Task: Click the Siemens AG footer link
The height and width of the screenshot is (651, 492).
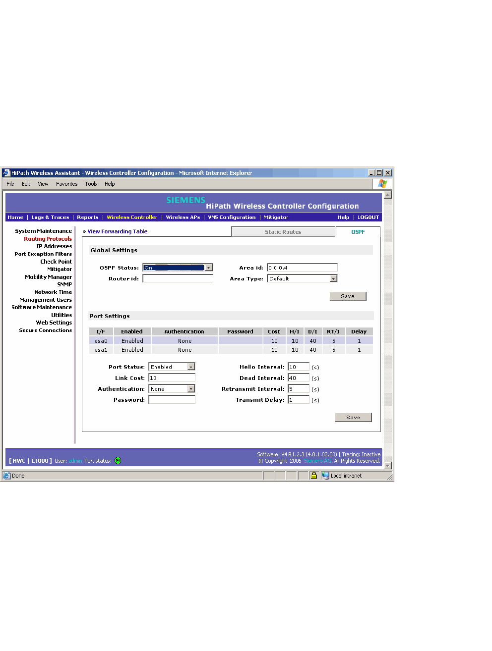Action: coord(317,461)
